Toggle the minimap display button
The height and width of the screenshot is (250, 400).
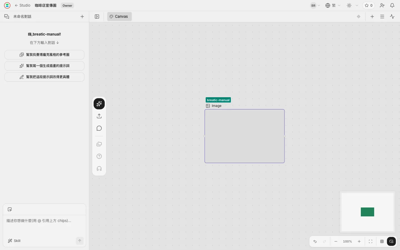tap(391, 241)
